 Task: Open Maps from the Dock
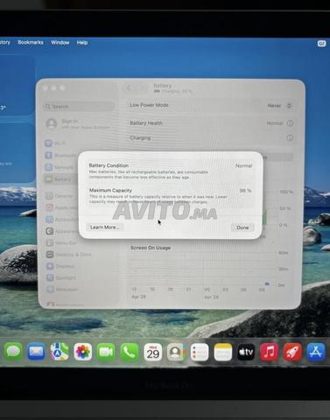(60, 352)
